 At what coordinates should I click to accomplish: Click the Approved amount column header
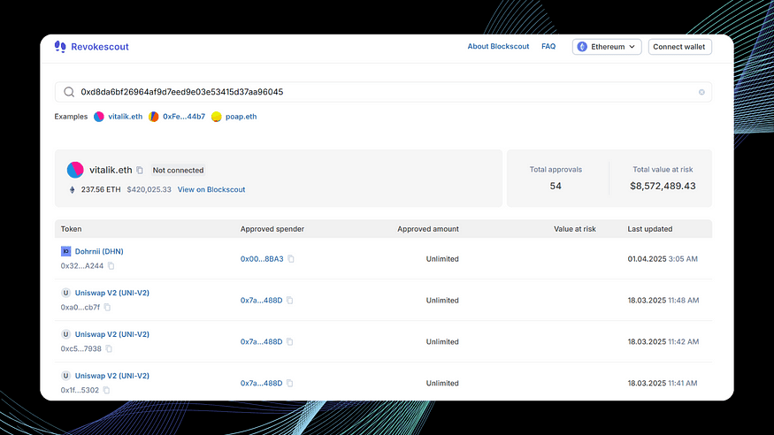tap(428, 229)
